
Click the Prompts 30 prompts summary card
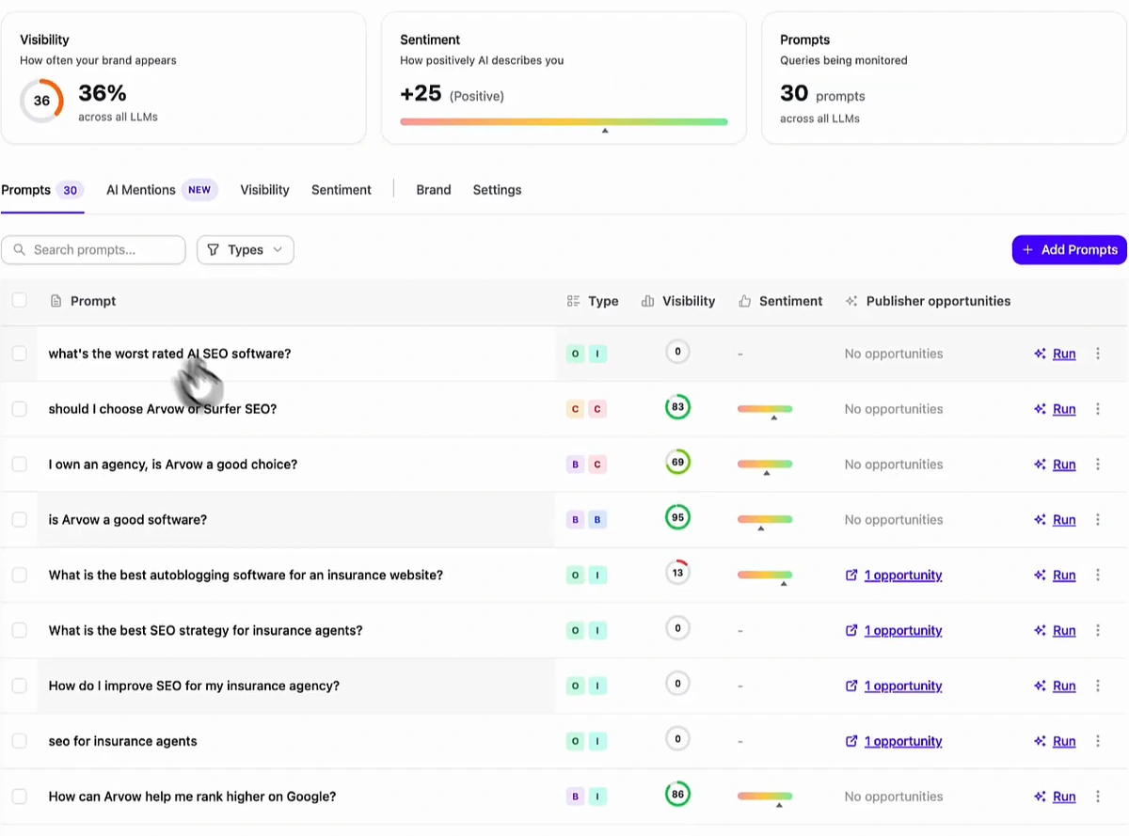click(x=944, y=78)
